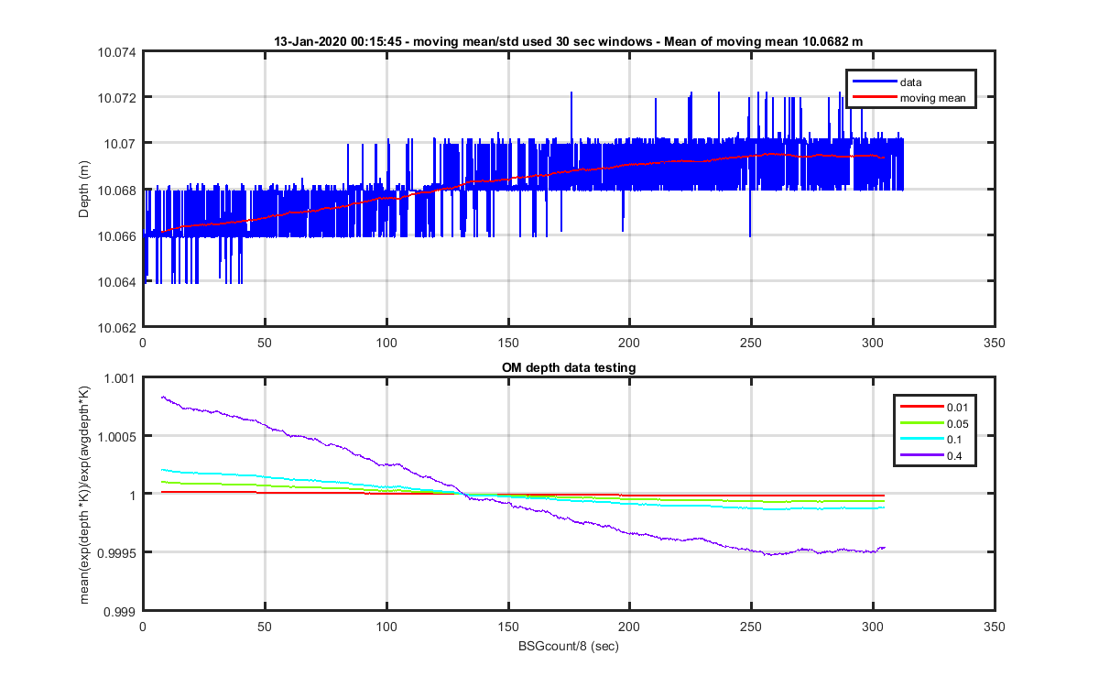Click the 1.0005 tick label on bottom plot
The height and width of the screenshot is (687, 1099).
119,436
